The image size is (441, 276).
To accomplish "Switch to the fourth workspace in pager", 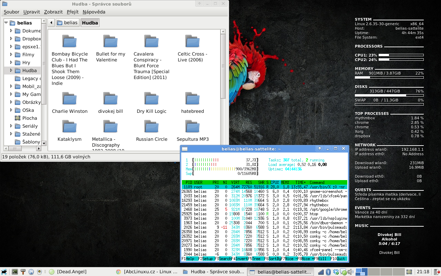I will pyautogui.click(x=398, y=272).
